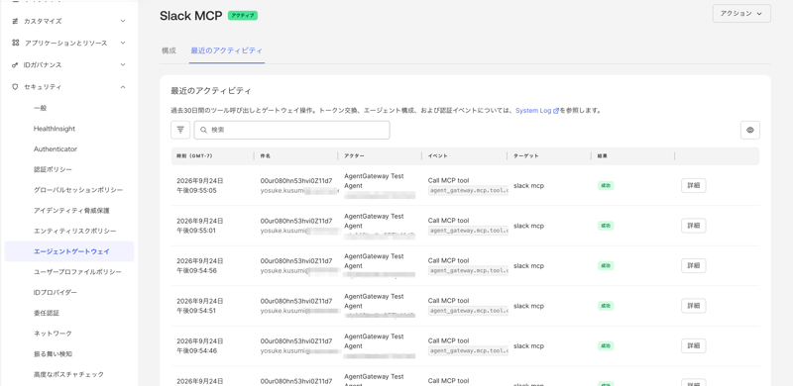The image size is (793, 386).
Task: Click the 検索 search input field
Action: pos(291,130)
